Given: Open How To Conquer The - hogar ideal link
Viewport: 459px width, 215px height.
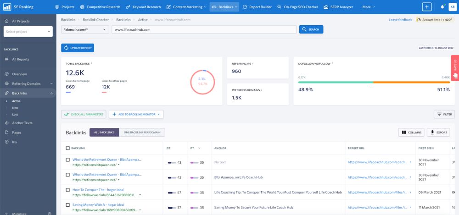Looking at the screenshot, I should (98, 190).
